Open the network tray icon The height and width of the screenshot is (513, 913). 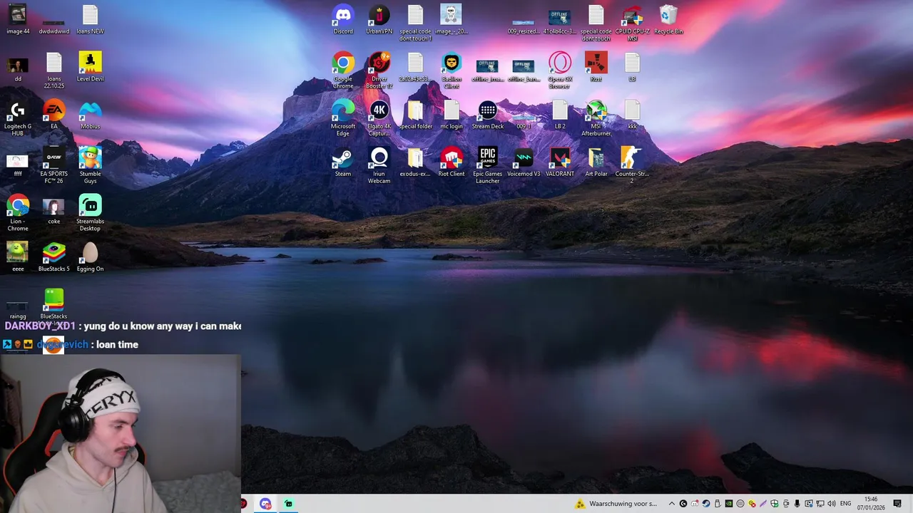click(820, 504)
